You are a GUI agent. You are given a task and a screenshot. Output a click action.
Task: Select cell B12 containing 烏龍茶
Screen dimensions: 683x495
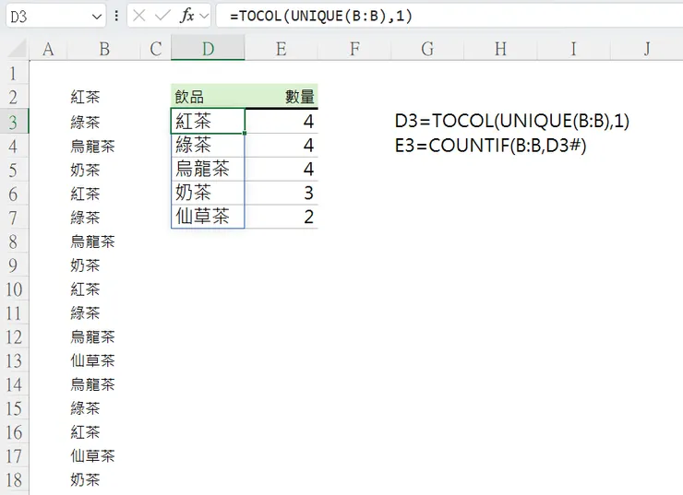point(103,336)
